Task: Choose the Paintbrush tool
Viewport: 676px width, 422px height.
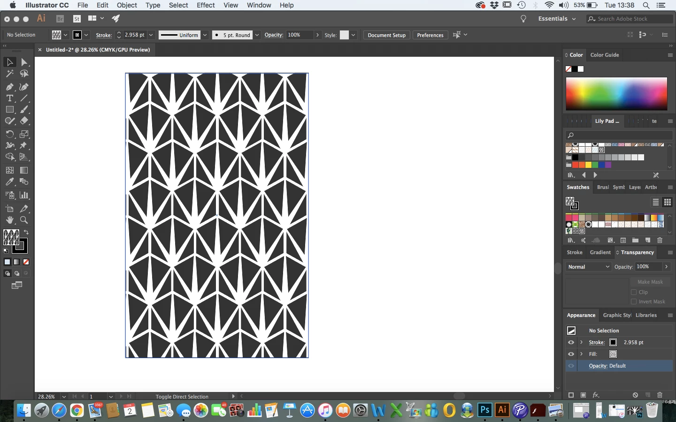Action: pos(24,109)
